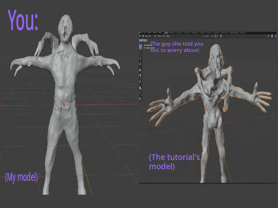
Task: Select the Select Box tool in tutorial toolbar
Action: coord(140,47)
